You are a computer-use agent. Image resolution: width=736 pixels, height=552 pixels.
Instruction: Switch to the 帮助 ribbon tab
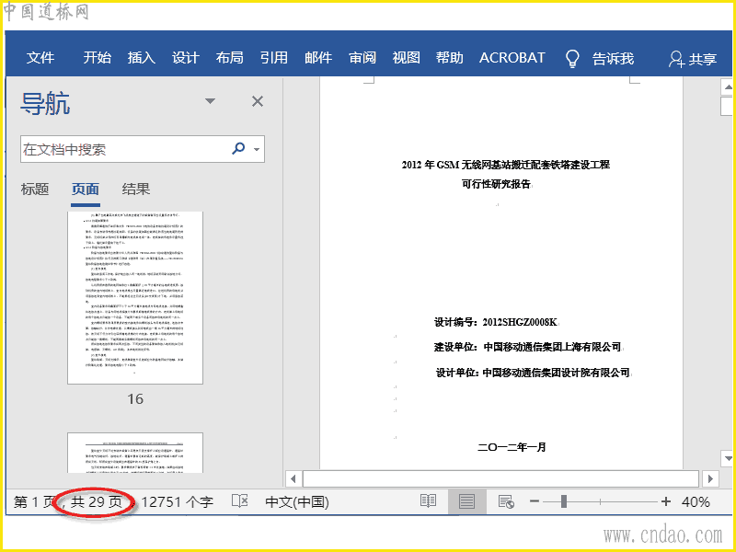tap(449, 58)
